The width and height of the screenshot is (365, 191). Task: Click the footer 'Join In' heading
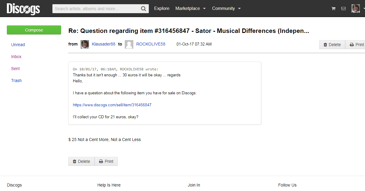click(x=194, y=185)
